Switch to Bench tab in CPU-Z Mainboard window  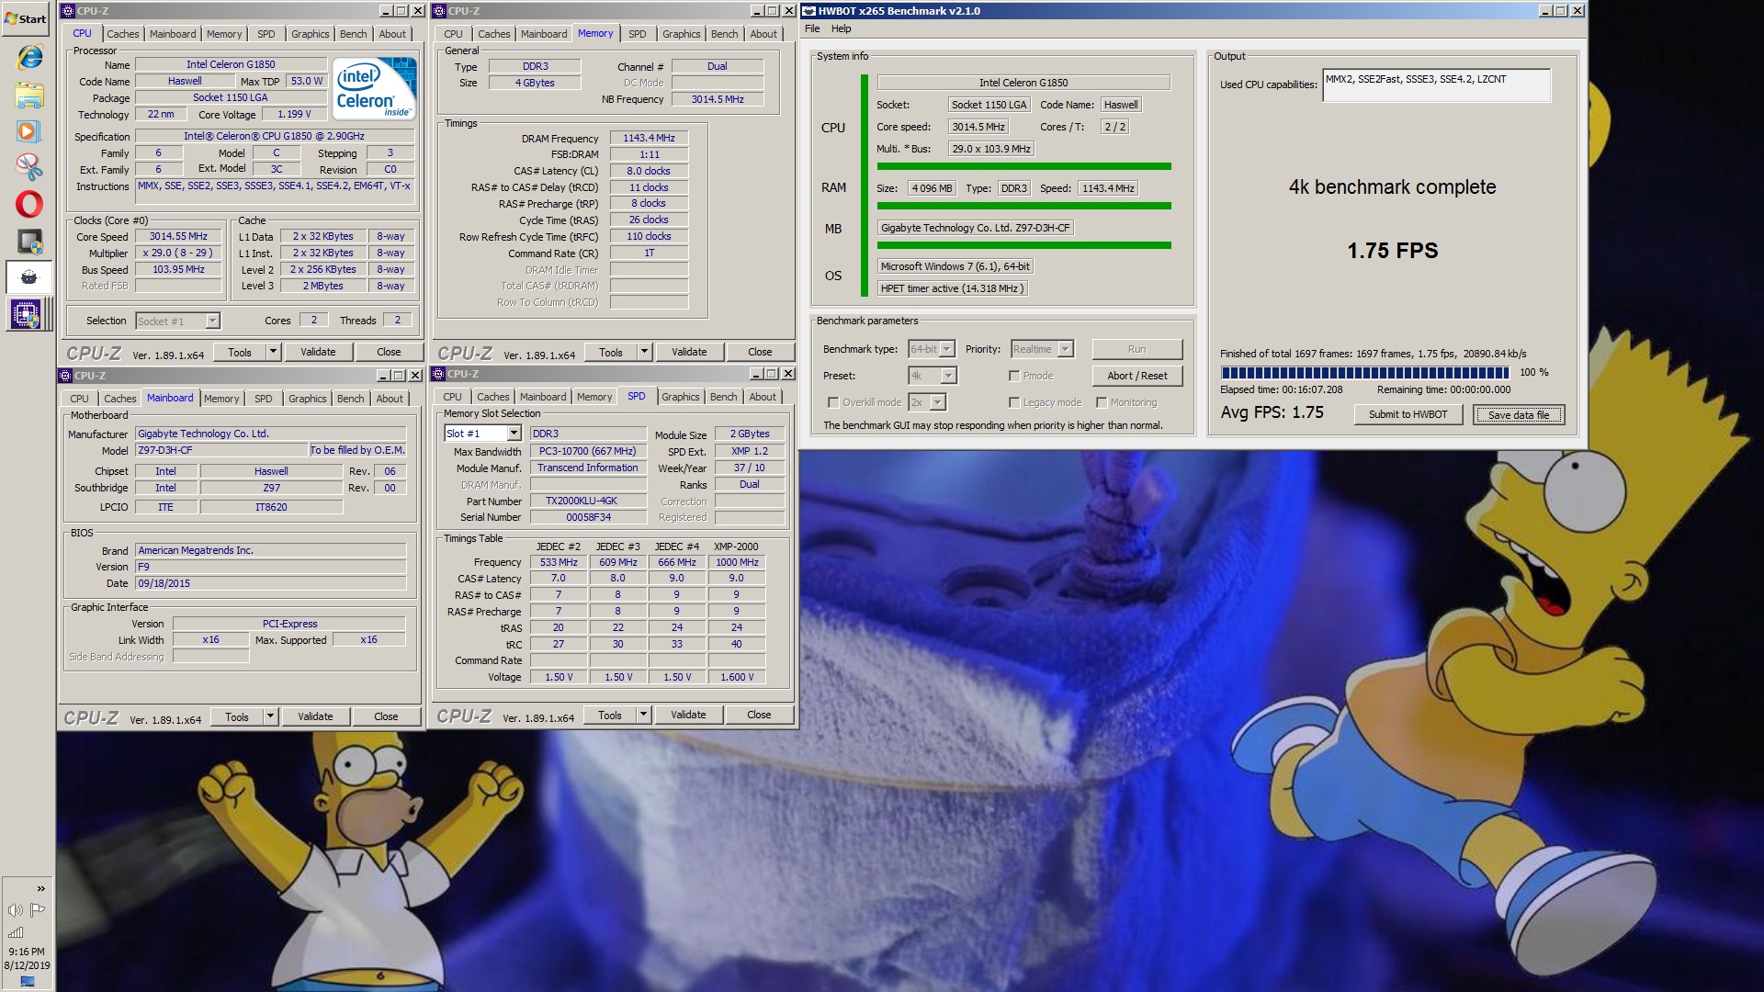click(350, 399)
